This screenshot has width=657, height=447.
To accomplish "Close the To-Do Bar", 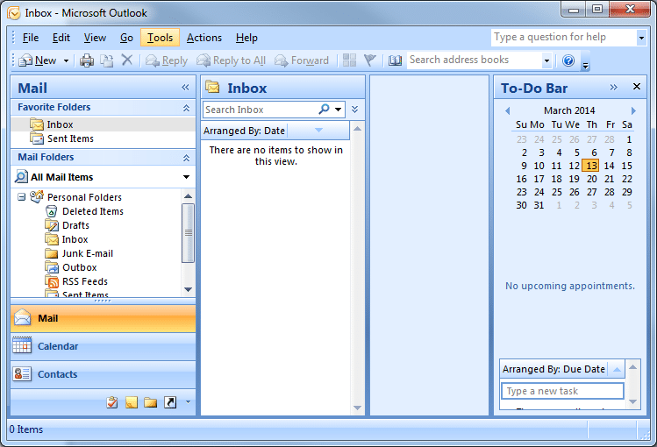I will click(x=637, y=87).
